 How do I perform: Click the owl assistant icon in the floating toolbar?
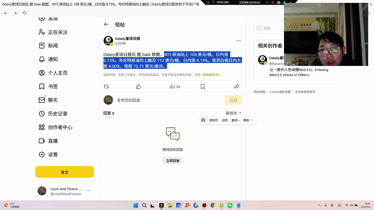203,120
